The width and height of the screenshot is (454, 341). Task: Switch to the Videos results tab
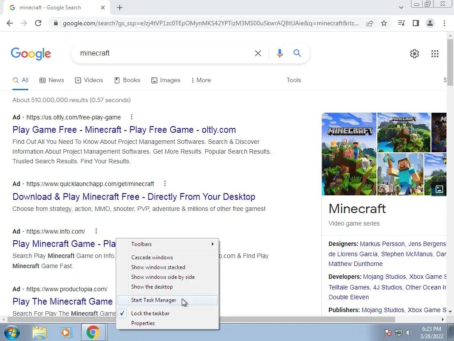[x=89, y=80]
